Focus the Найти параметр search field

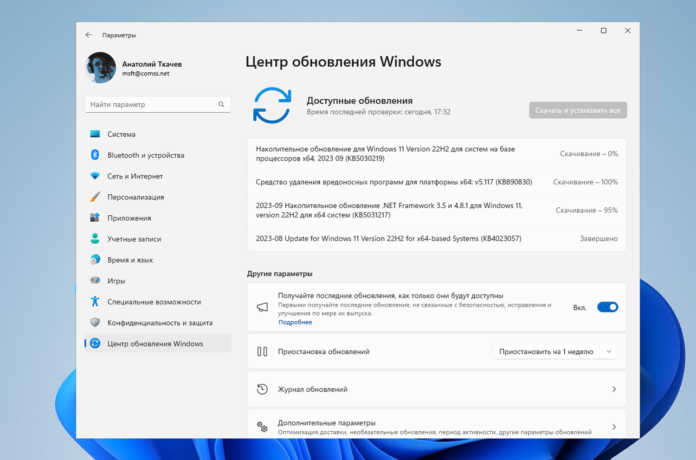(158, 104)
